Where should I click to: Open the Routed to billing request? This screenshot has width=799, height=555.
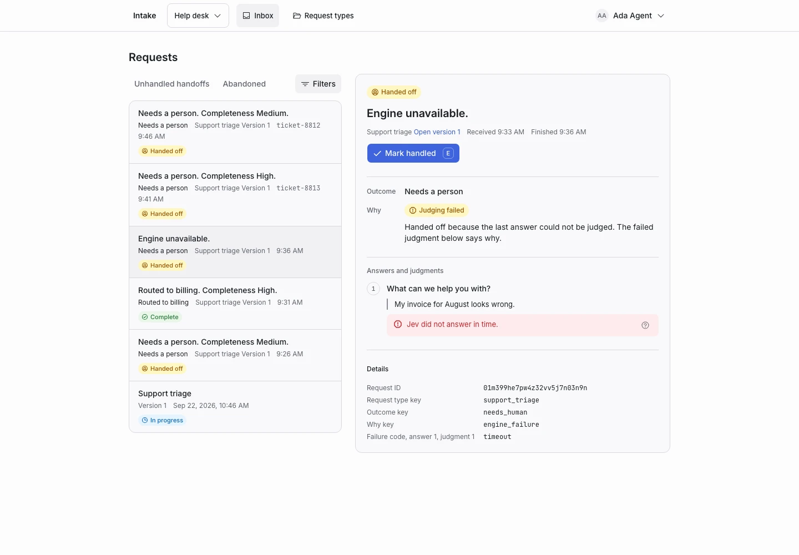tap(235, 304)
